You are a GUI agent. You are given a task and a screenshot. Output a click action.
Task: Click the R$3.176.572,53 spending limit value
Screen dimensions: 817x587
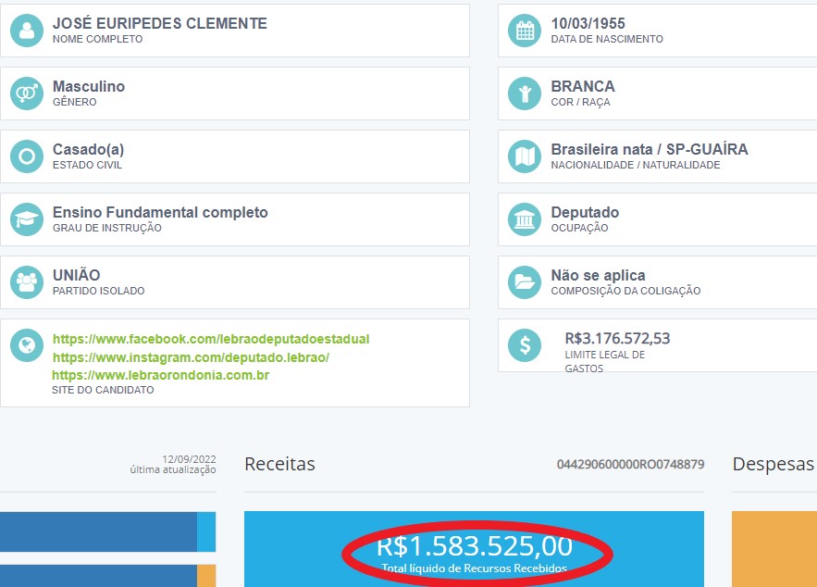pyautogui.click(x=617, y=339)
